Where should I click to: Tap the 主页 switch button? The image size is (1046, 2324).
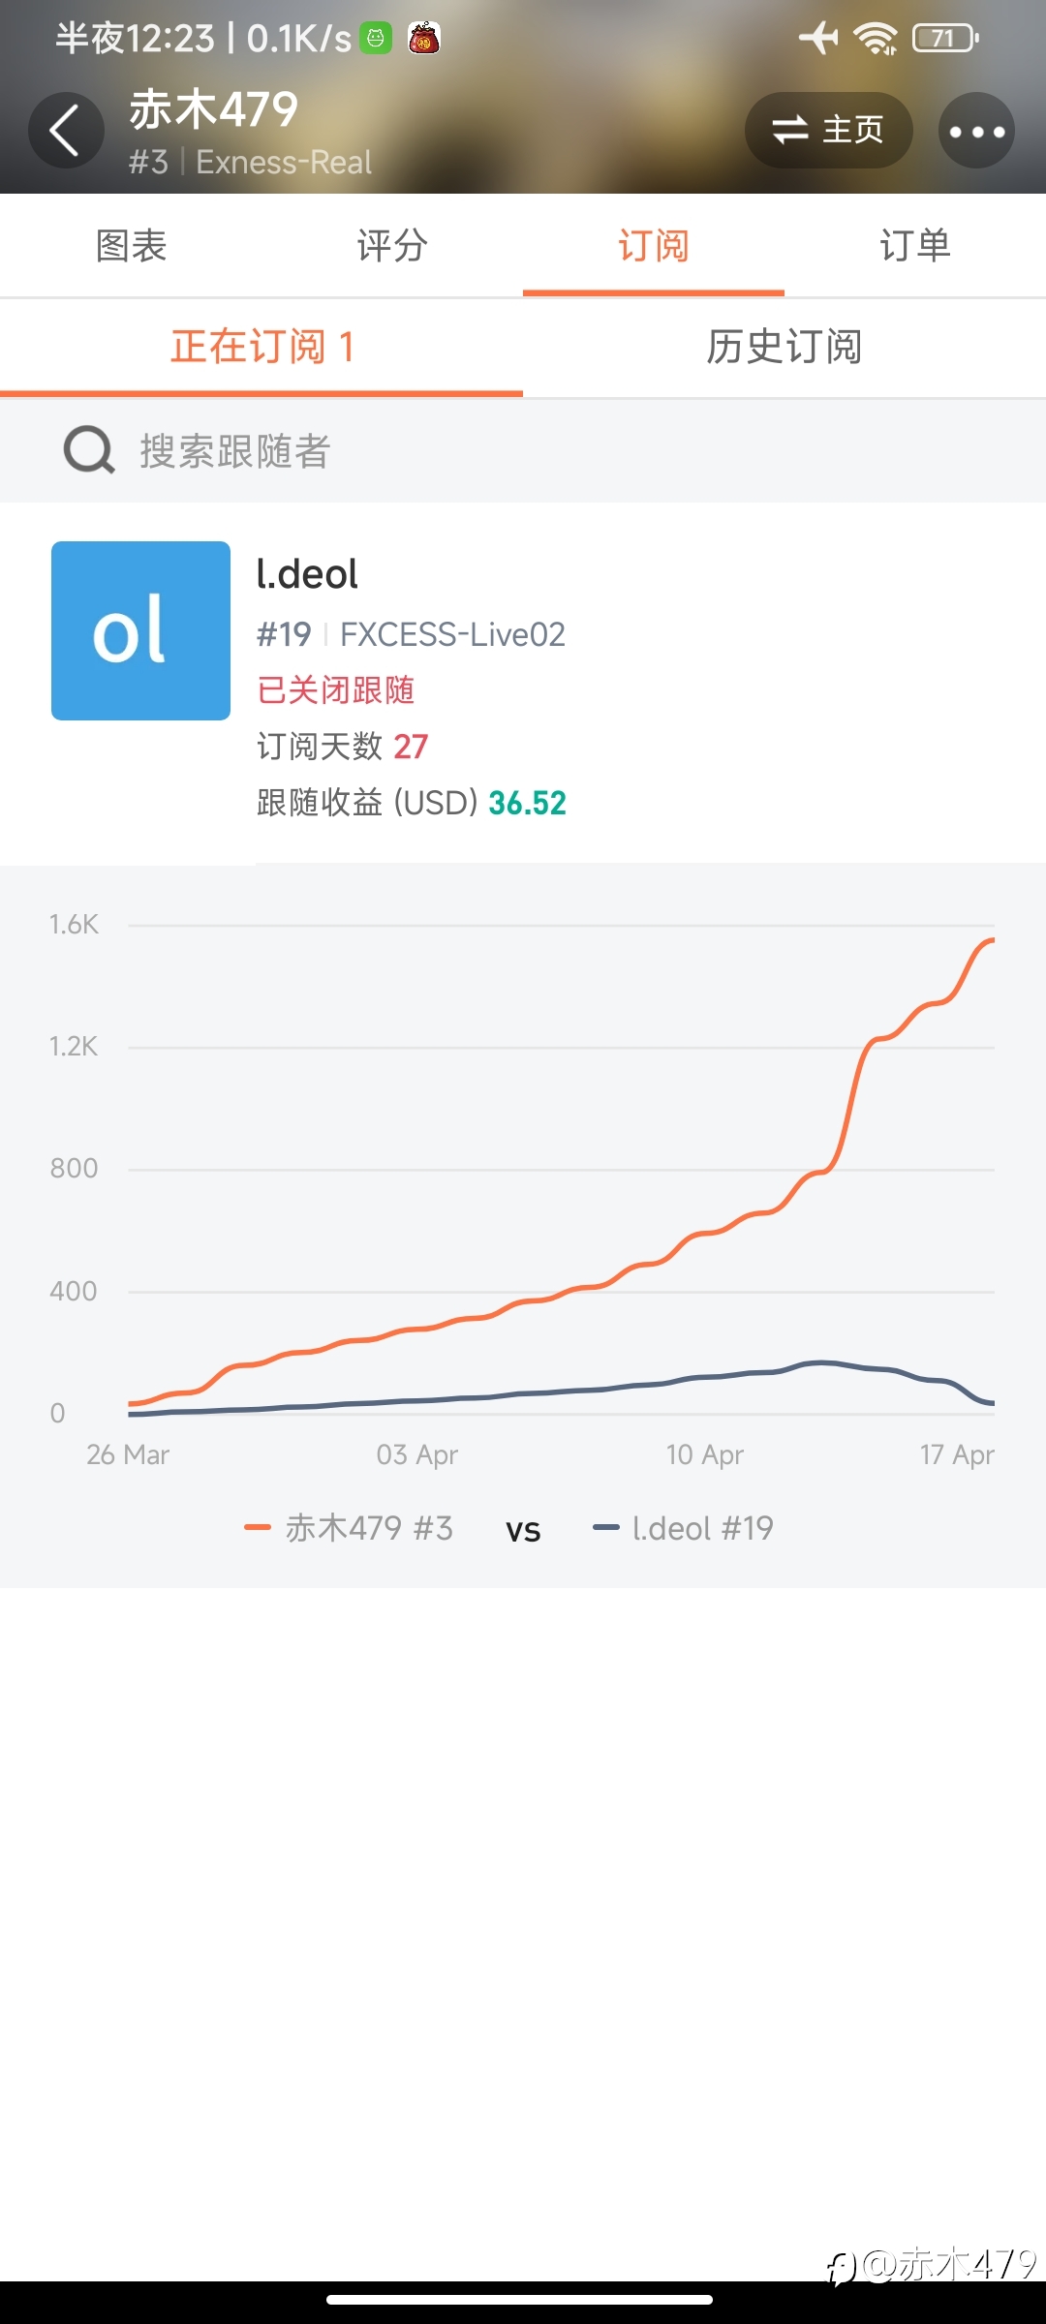pos(828,131)
